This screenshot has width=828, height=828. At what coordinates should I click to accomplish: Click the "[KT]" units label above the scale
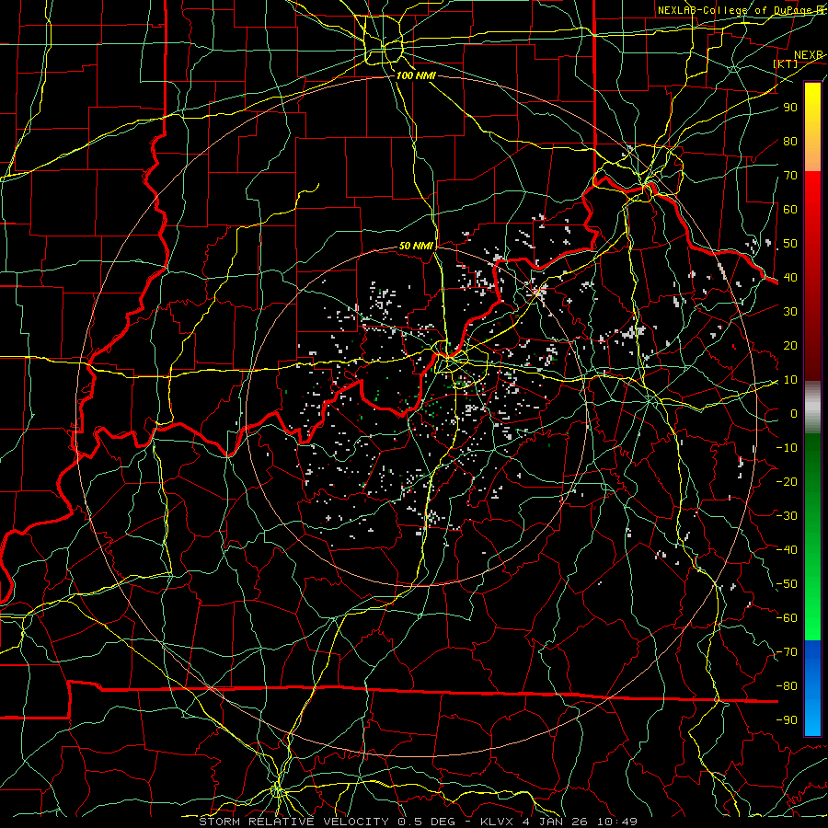point(786,63)
